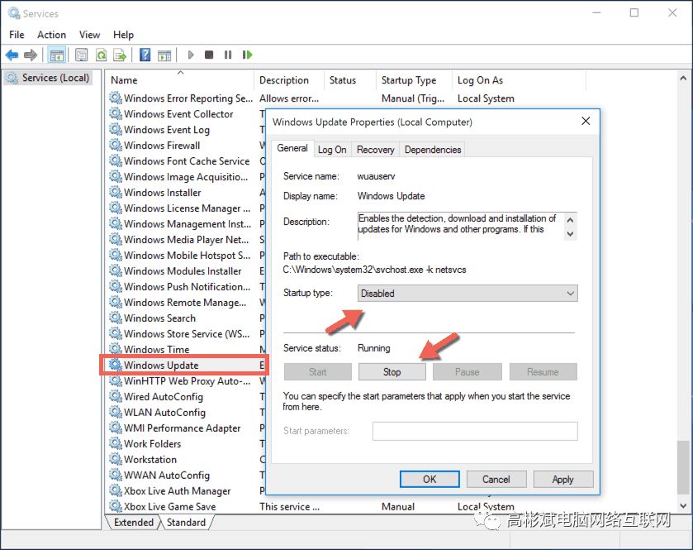This screenshot has height=550, width=693.
Task: Select the WMI Performance Adapter service
Action: pos(182,428)
